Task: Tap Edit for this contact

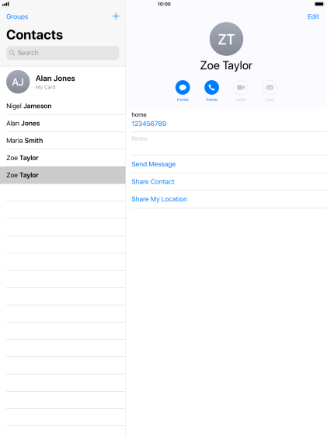Action: point(313,16)
